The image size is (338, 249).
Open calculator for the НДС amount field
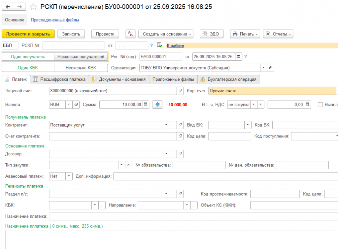(307, 105)
